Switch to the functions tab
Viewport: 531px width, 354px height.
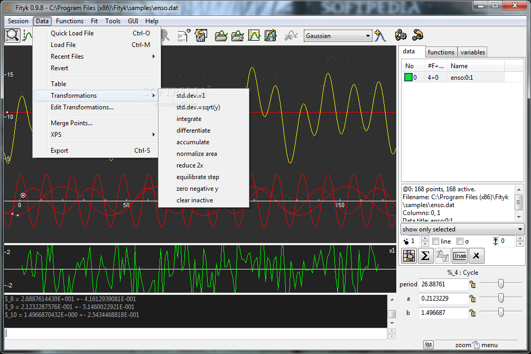pyautogui.click(x=441, y=52)
